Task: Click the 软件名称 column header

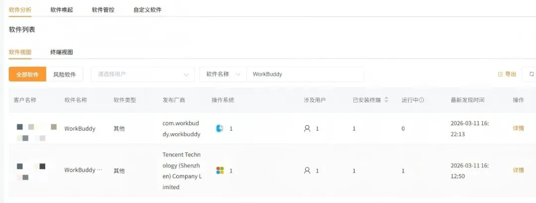Action: click(x=75, y=100)
